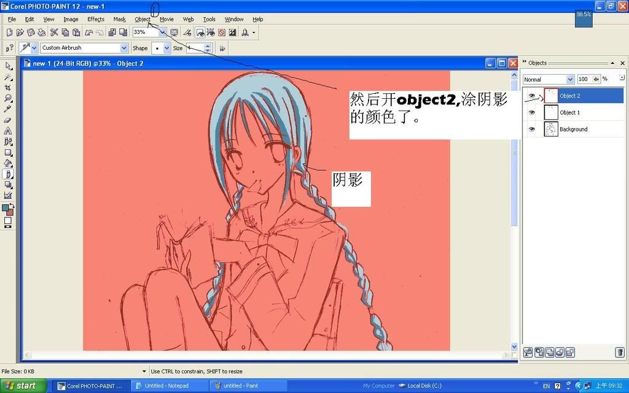The image size is (629, 393).
Task: Select the Rectangle shape tool
Action: click(x=8, y=152)
